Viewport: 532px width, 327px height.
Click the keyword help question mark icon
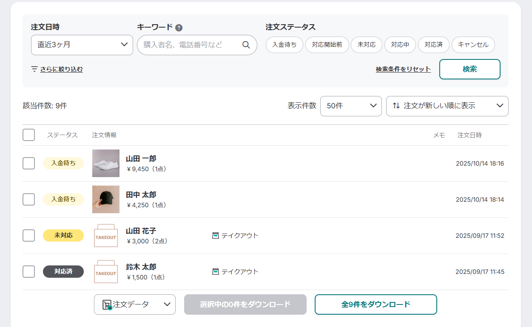(179, 28)
